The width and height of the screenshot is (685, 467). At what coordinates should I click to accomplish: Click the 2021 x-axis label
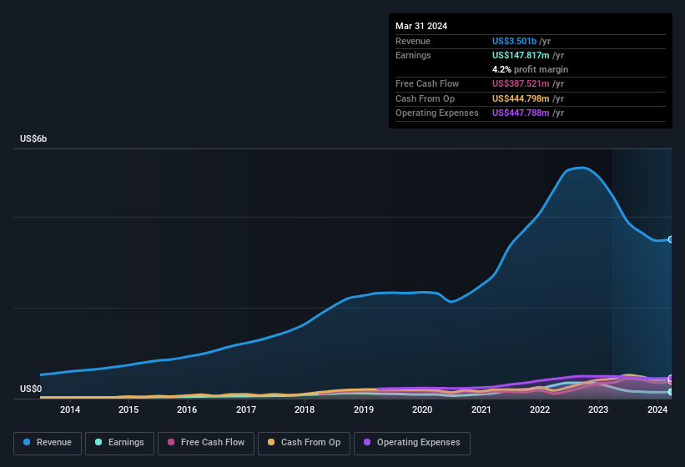[481, 409]
